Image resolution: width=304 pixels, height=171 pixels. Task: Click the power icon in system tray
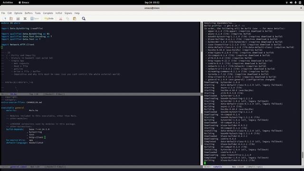(300, 2)
